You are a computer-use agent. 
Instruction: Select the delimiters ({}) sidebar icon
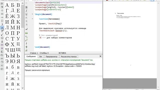(x=2, y=21)
